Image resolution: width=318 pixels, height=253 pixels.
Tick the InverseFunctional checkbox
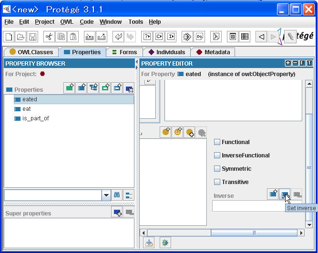click(x=217, y=155)
